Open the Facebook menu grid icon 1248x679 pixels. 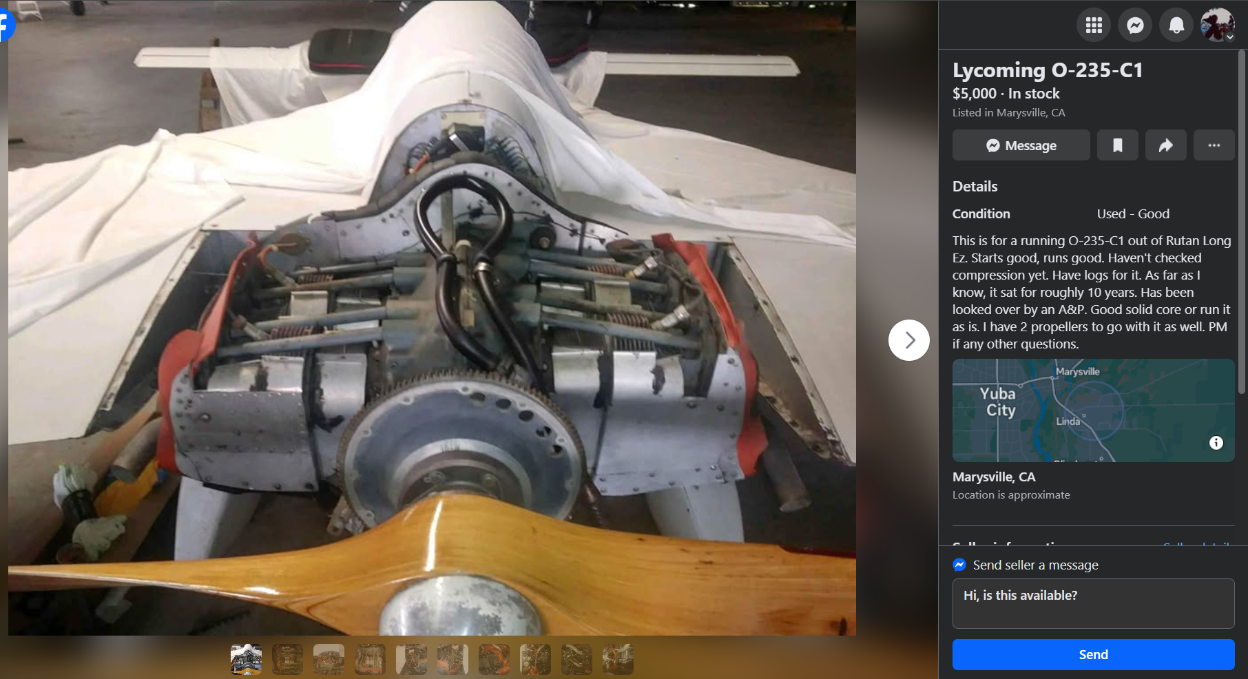point(1094,25)
